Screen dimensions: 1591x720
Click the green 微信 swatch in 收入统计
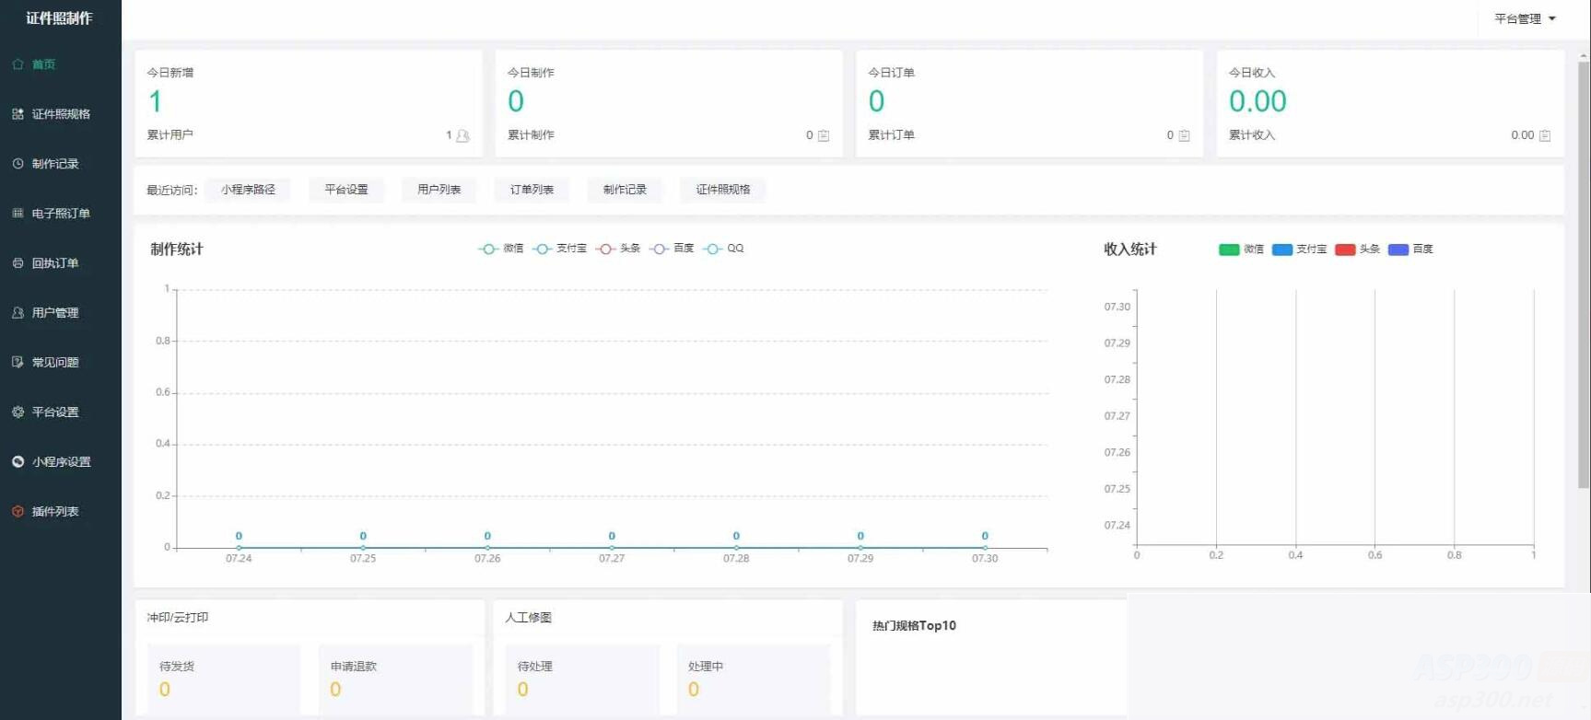1229,250
